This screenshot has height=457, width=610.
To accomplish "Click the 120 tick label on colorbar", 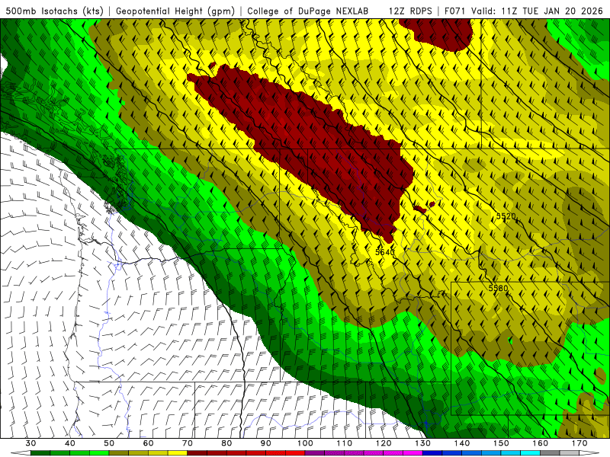I will coord(384,443).
